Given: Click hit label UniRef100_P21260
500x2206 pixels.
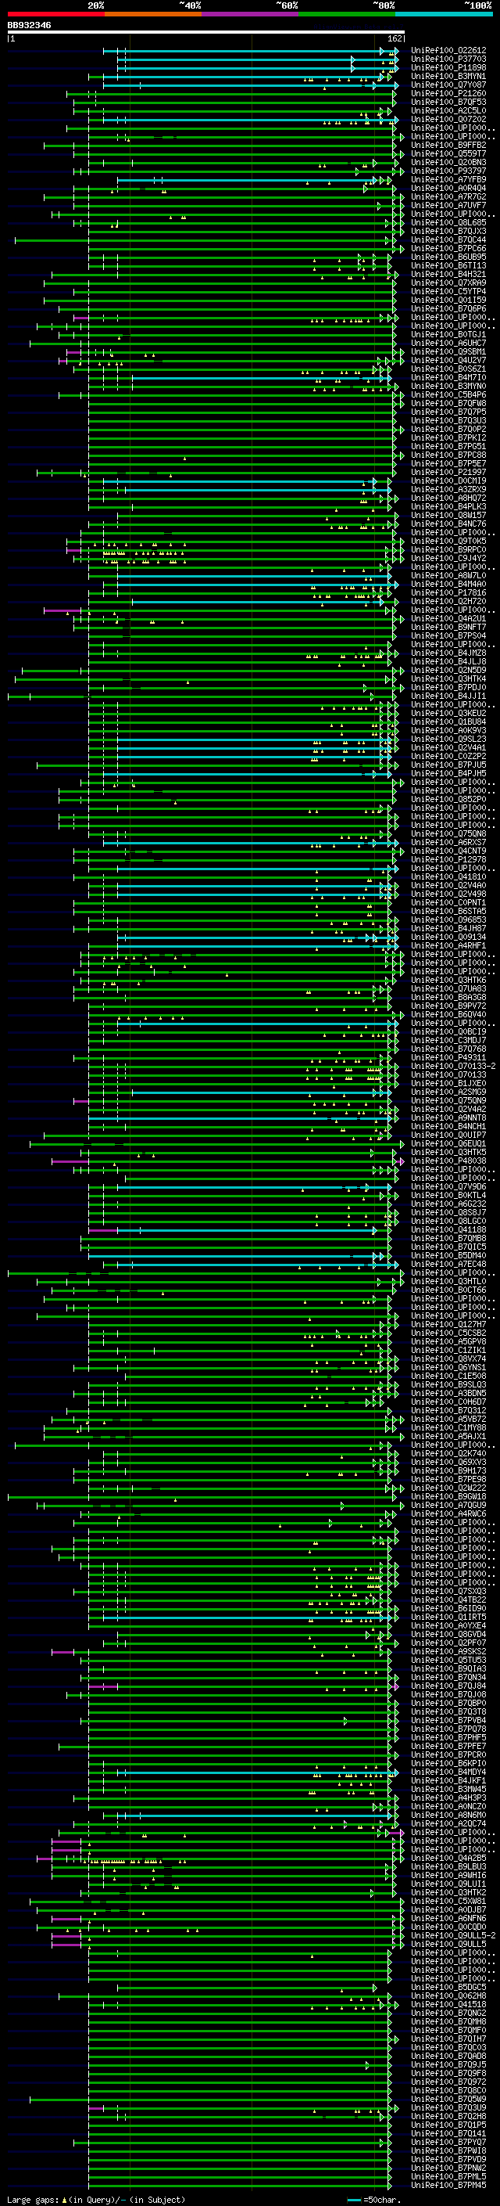Looking at the screenshot, I should pyautogui.click(x=448, y=93).
